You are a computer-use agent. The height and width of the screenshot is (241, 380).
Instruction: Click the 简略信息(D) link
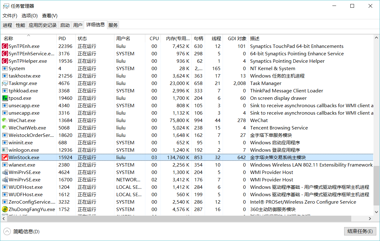point(26,231)
